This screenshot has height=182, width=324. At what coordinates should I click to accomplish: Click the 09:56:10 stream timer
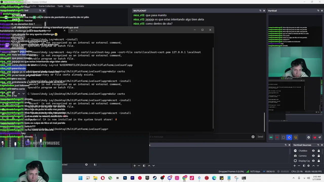pyautogui.click(x=269, y=171)
